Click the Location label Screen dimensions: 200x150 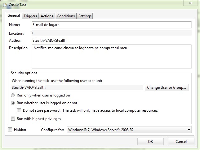tap(16, 33)
